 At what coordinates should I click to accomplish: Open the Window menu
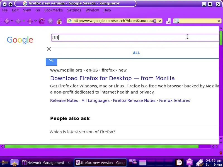pyautogui.click(x=92, y=10)
